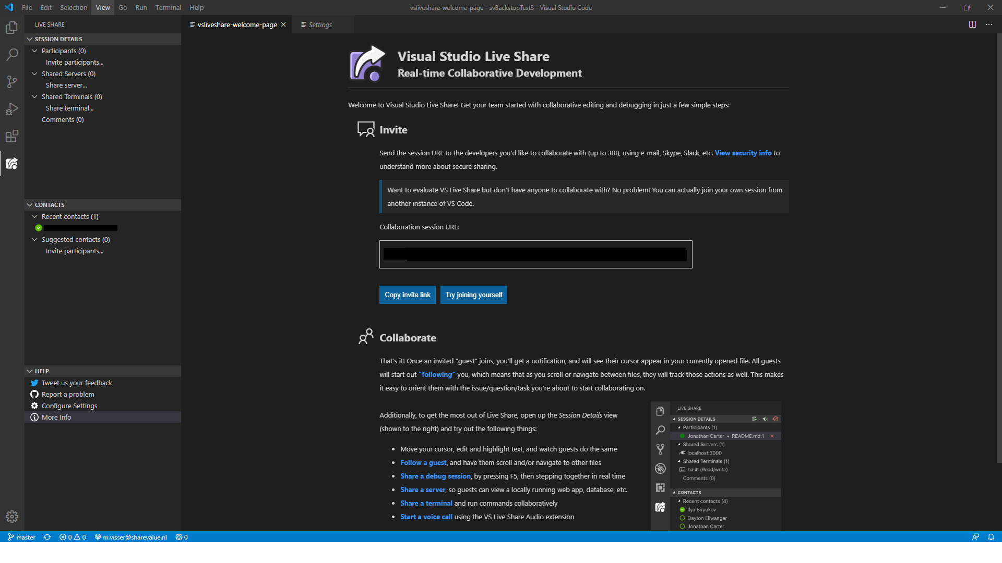The width and height of the screenshot is (1002, 563).
Task: Open Run and Debug view
Action: point(12,109)
